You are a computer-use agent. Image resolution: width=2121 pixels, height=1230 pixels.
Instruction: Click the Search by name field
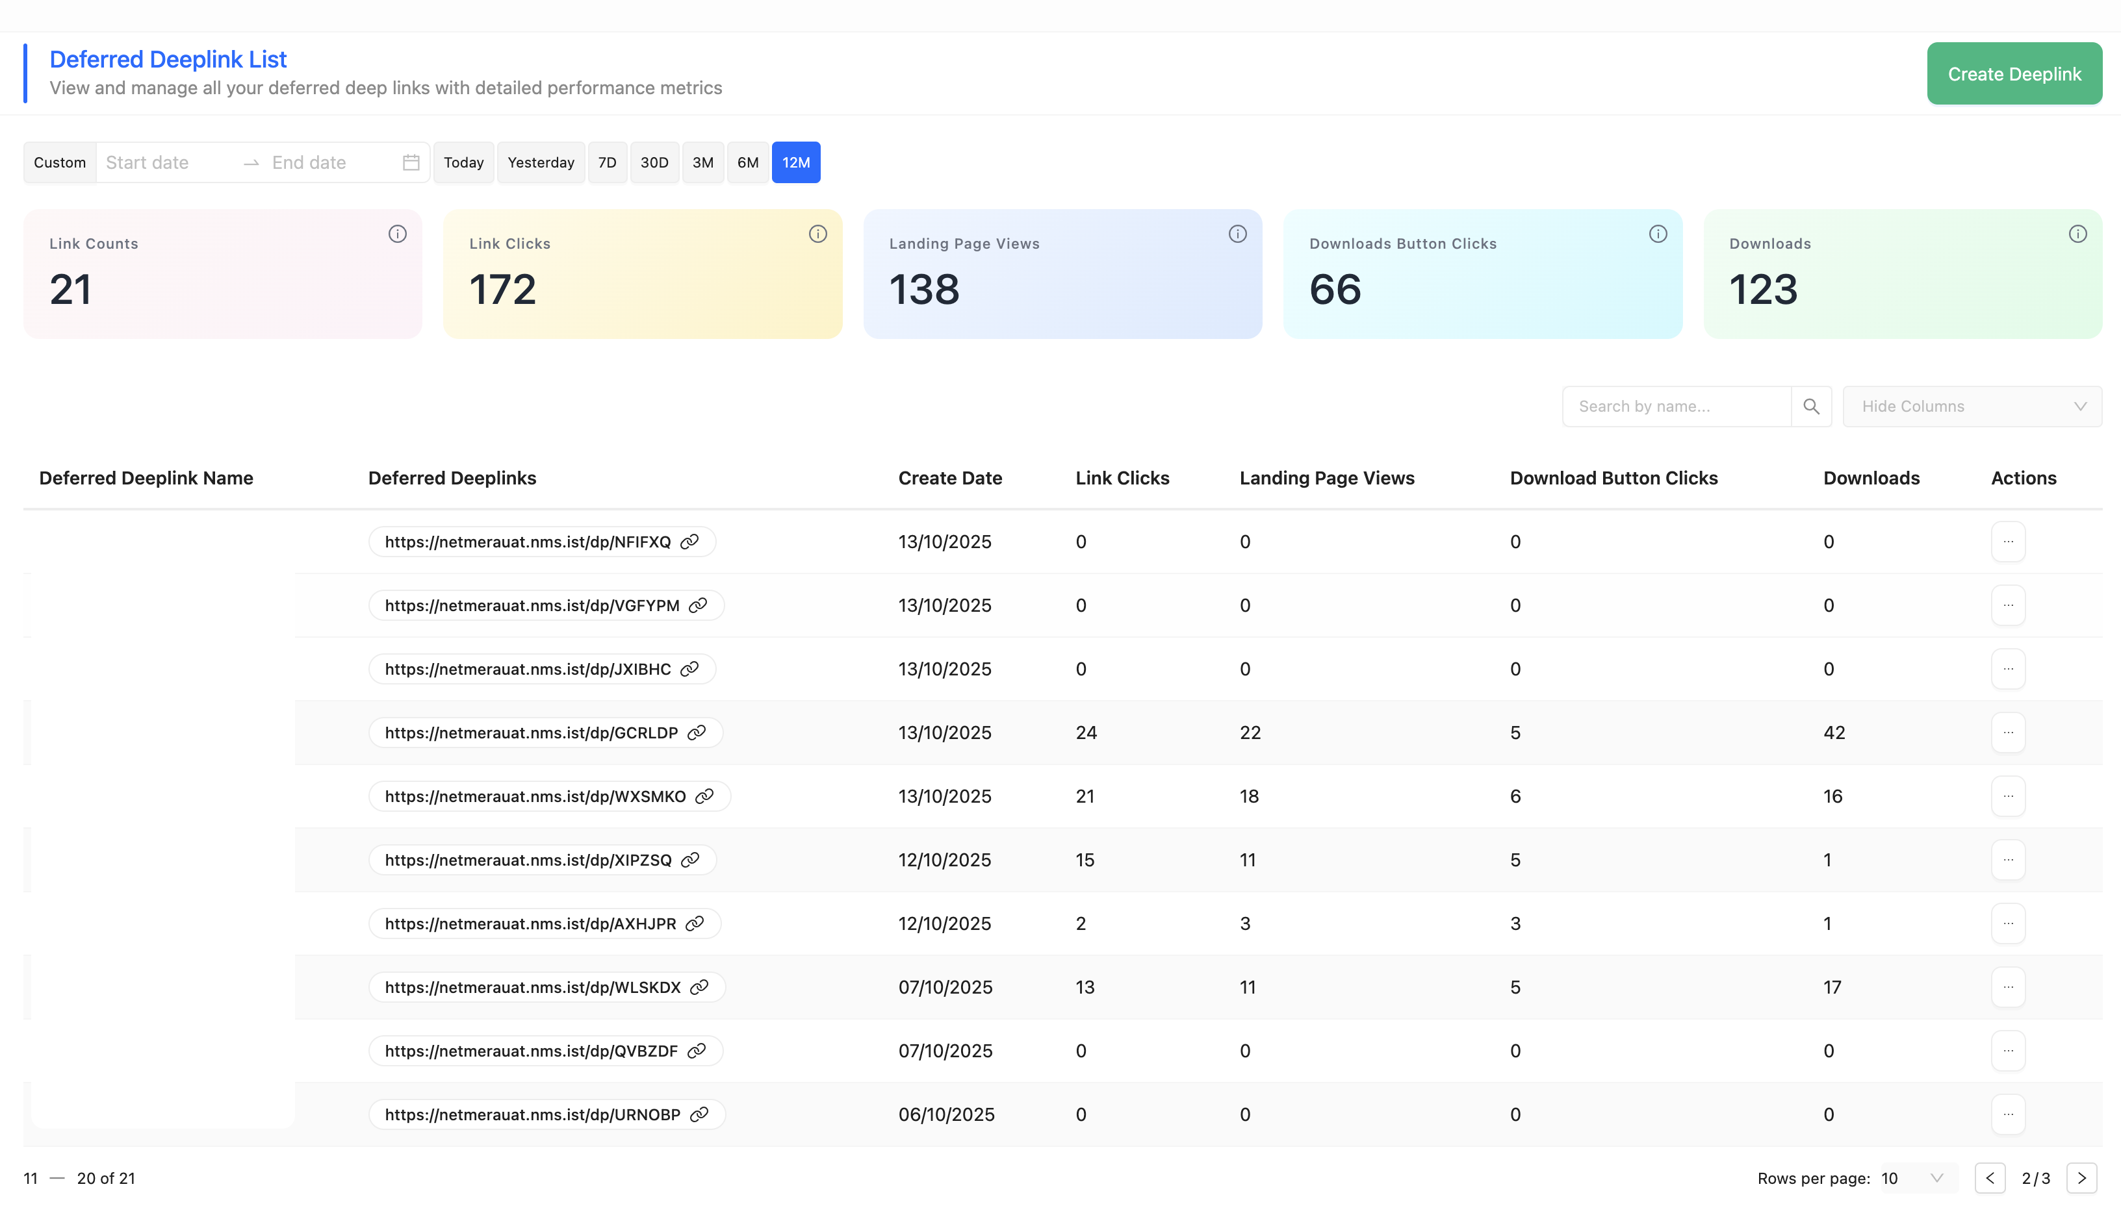(1675, 407)
